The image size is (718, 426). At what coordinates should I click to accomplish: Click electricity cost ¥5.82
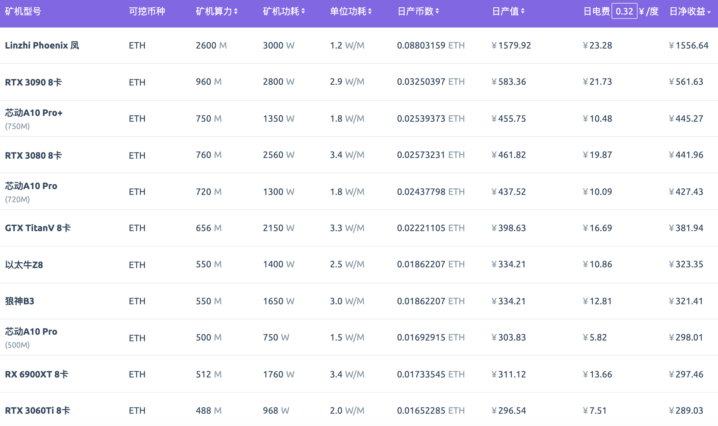tap(595, 338)
